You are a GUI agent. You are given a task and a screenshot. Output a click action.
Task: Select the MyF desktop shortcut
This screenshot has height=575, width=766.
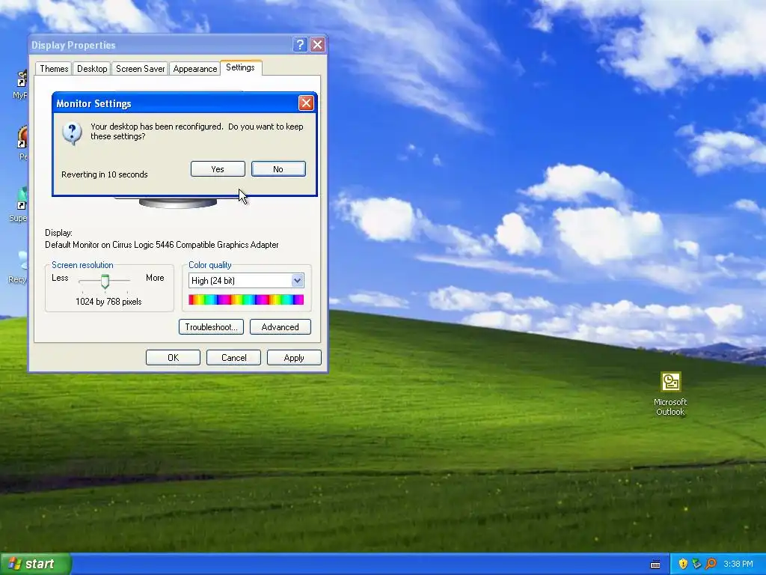point(20,85)
